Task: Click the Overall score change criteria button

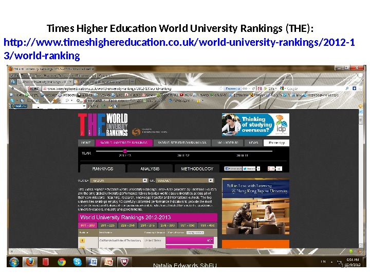Action: tap(195, 233)
